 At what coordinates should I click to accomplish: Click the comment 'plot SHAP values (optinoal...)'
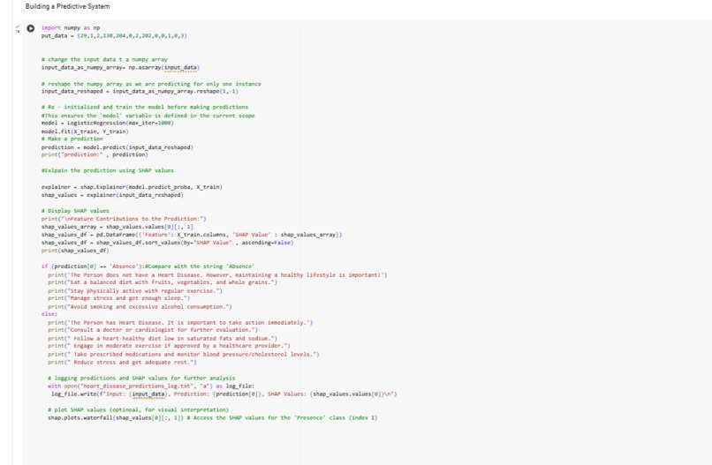pyautogui.click(x=139, y=409)
